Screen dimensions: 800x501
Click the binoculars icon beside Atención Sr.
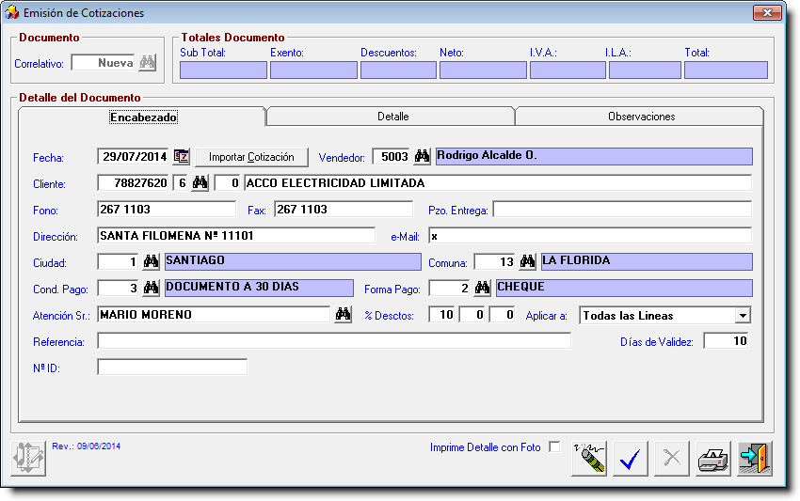point(343,314)
